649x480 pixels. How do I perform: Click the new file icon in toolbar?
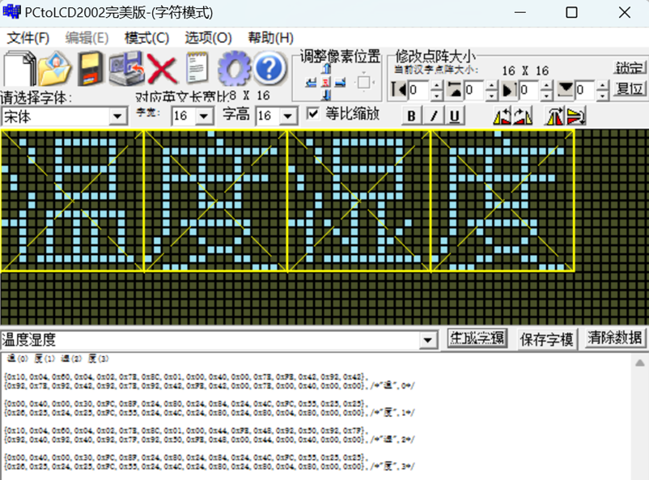click(19, 68)
